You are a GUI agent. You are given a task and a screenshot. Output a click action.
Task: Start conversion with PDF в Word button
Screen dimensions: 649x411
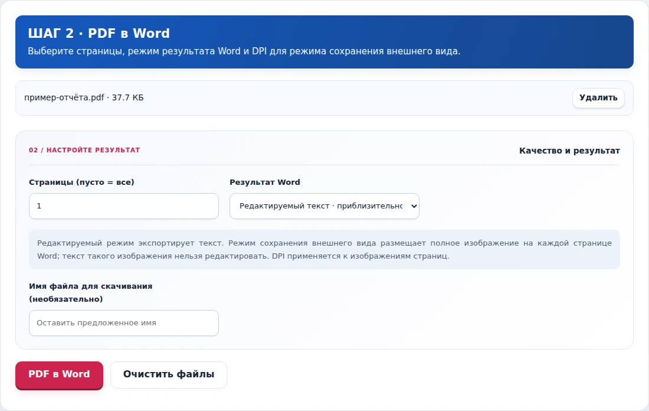(x=59, y=374)
